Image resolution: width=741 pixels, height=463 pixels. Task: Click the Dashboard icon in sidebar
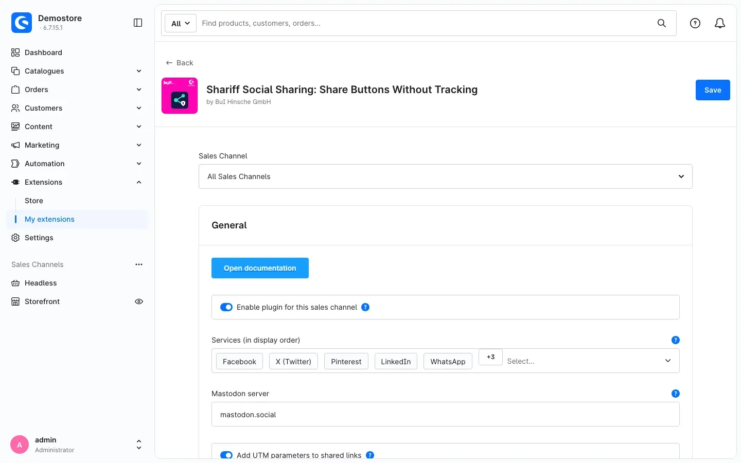coord(15,52)
